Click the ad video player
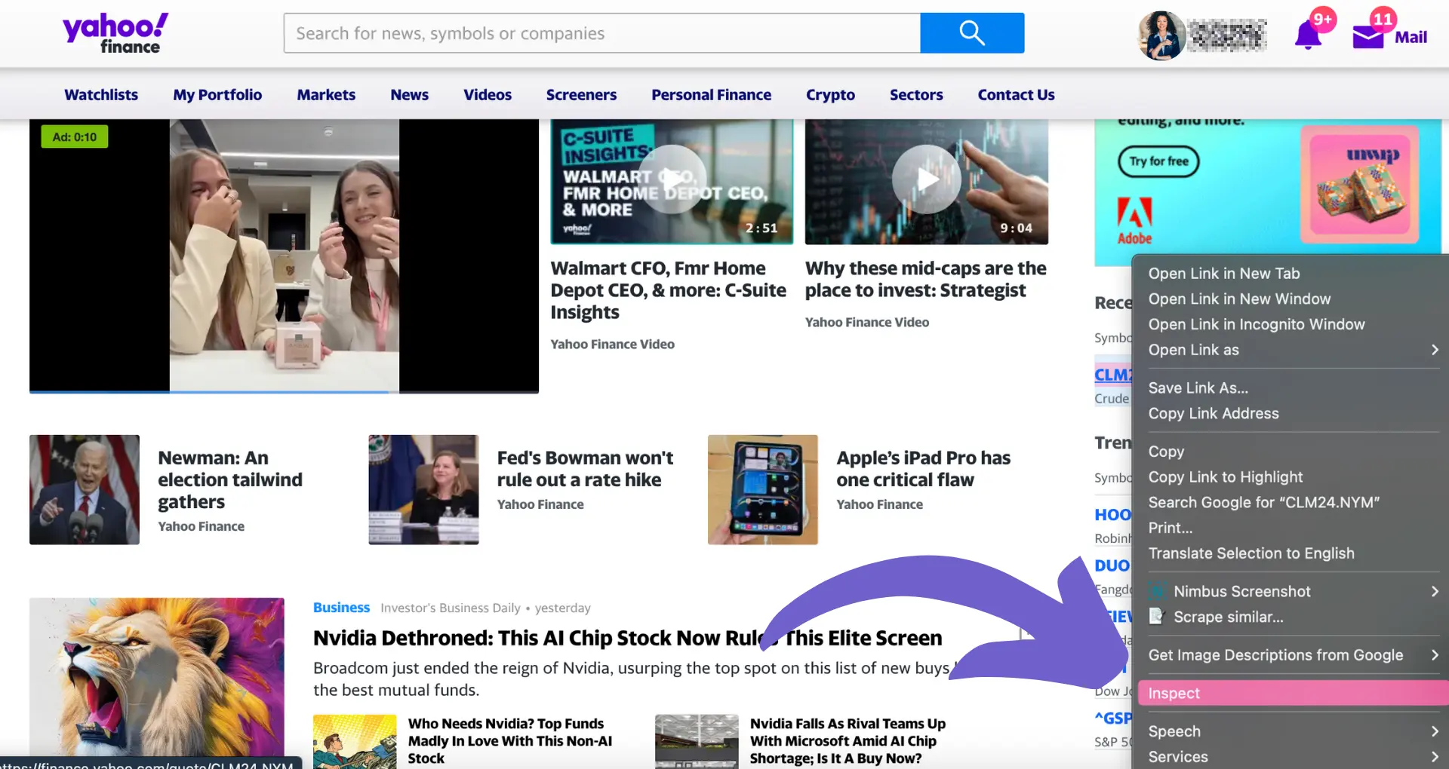The width and height of the screenshot is (1449, 769). pos(284,255)
